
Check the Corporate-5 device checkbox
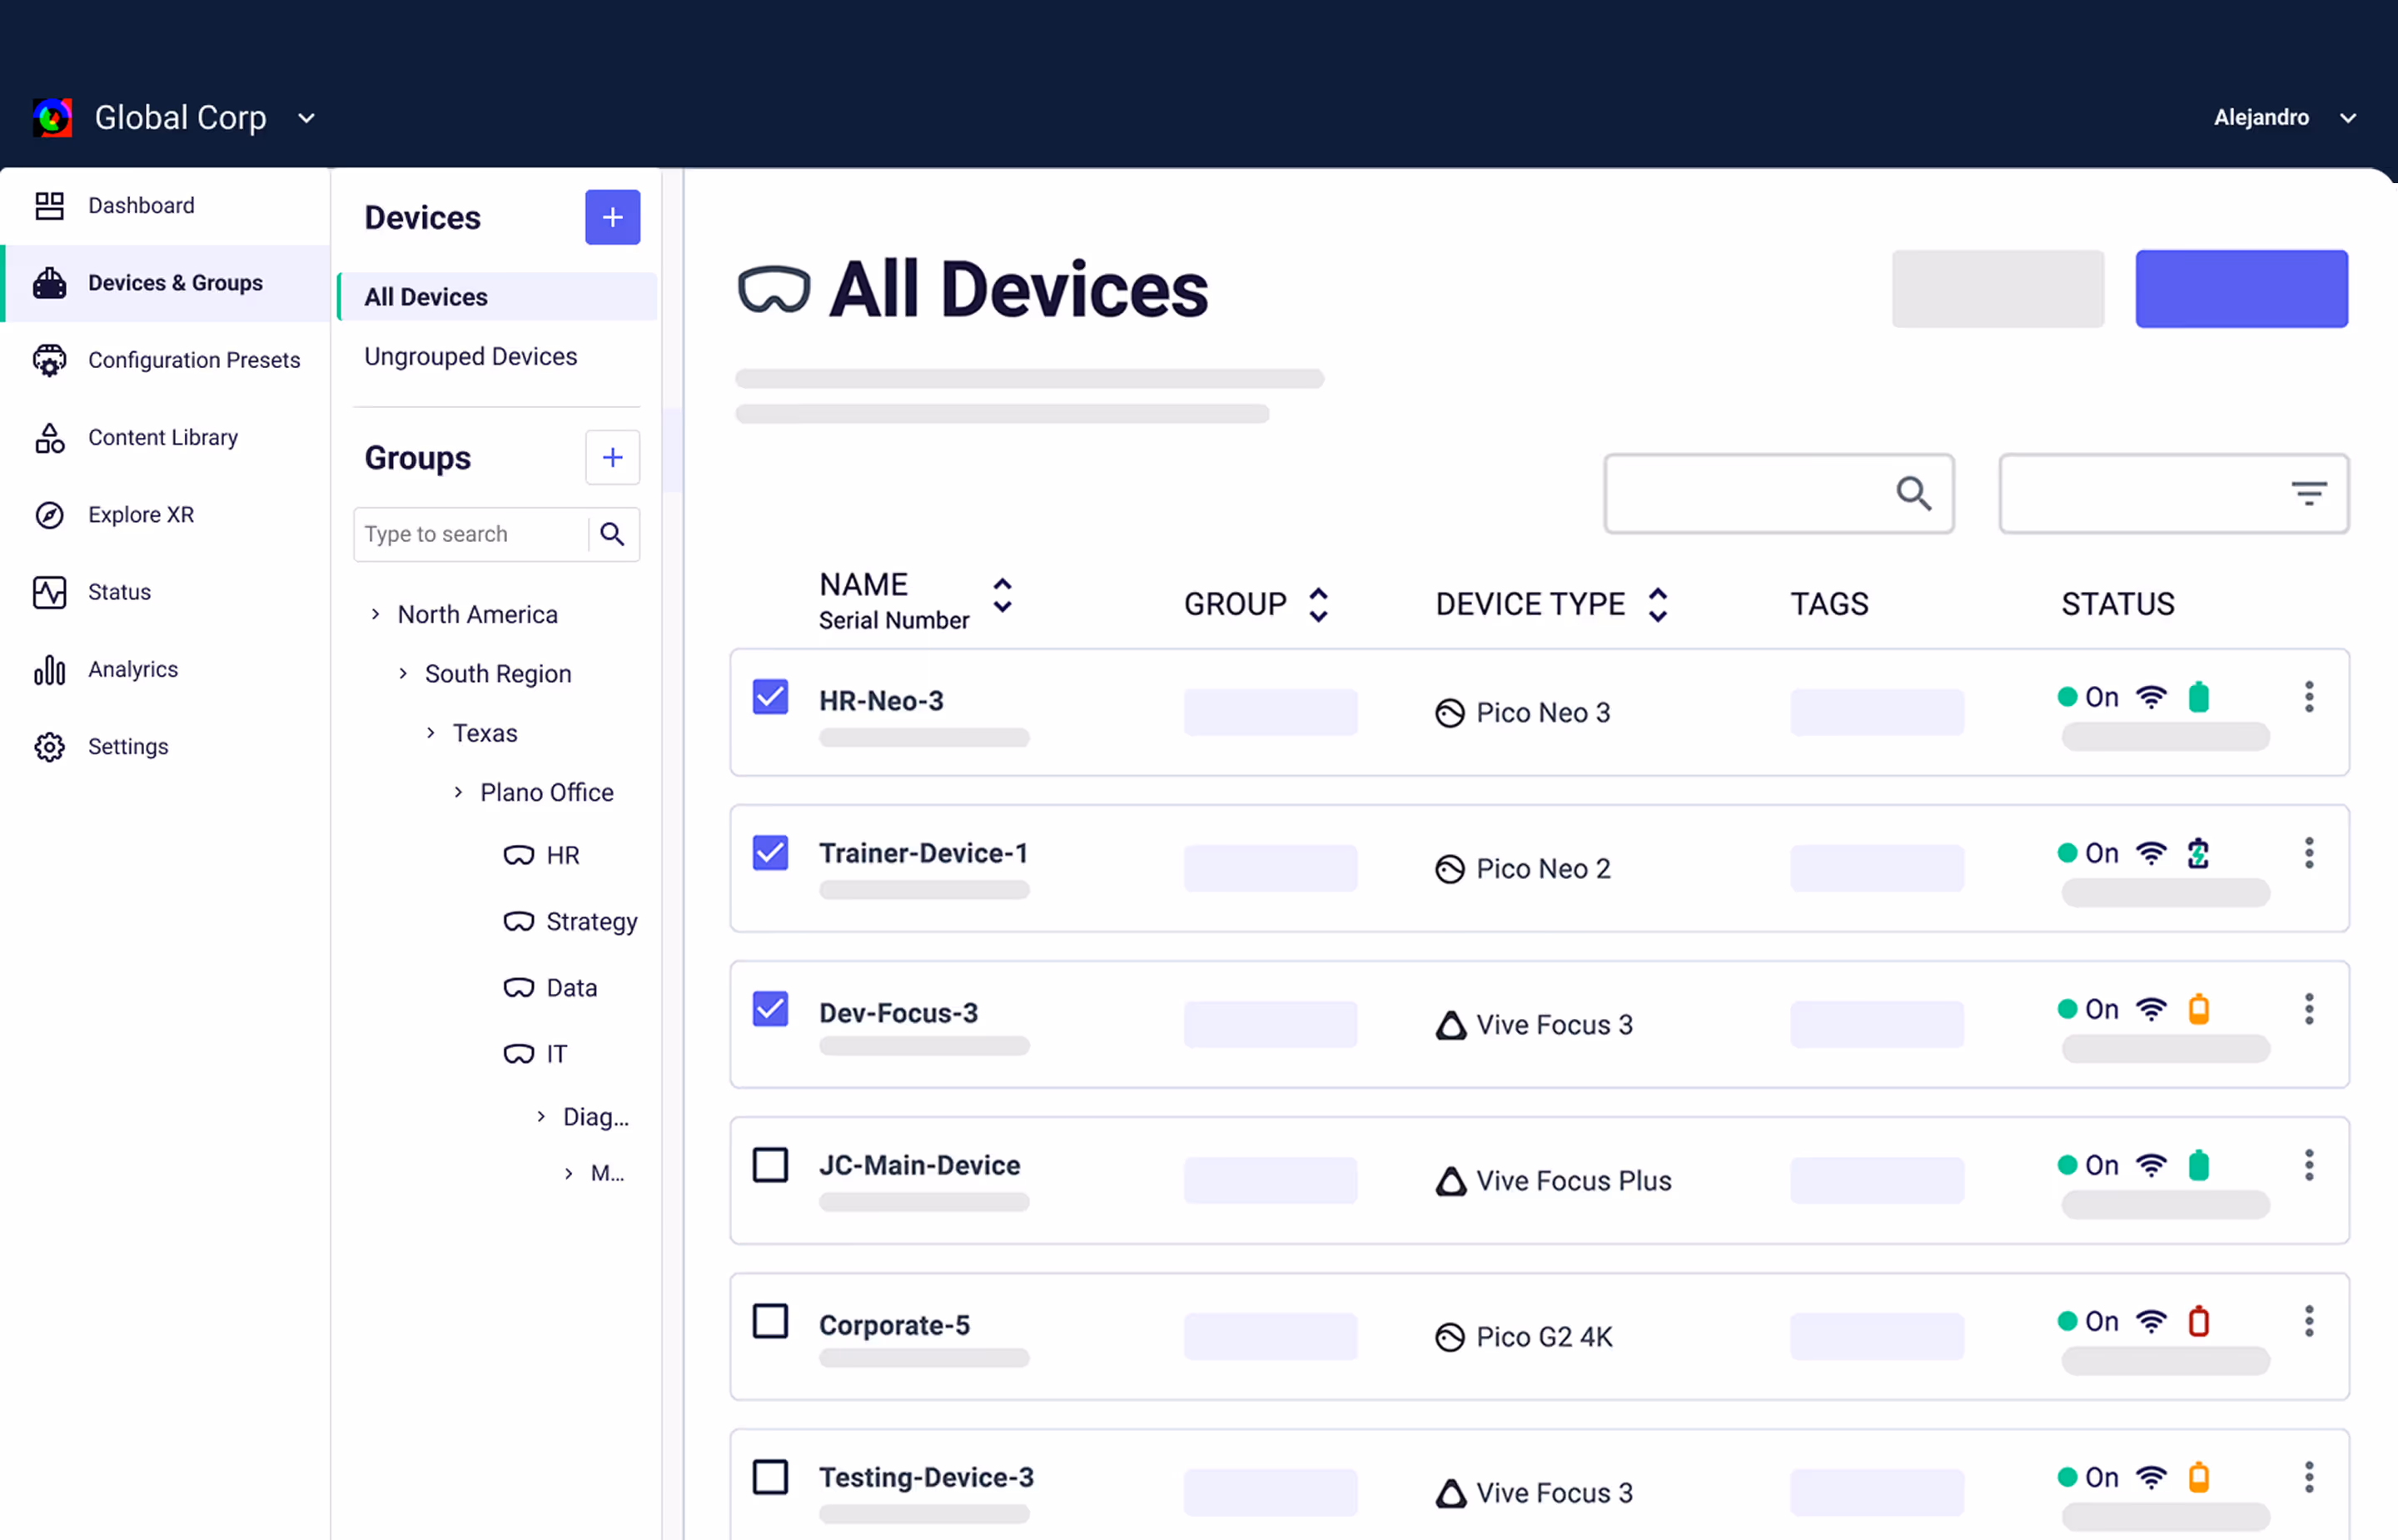(x=770, y=1321)
